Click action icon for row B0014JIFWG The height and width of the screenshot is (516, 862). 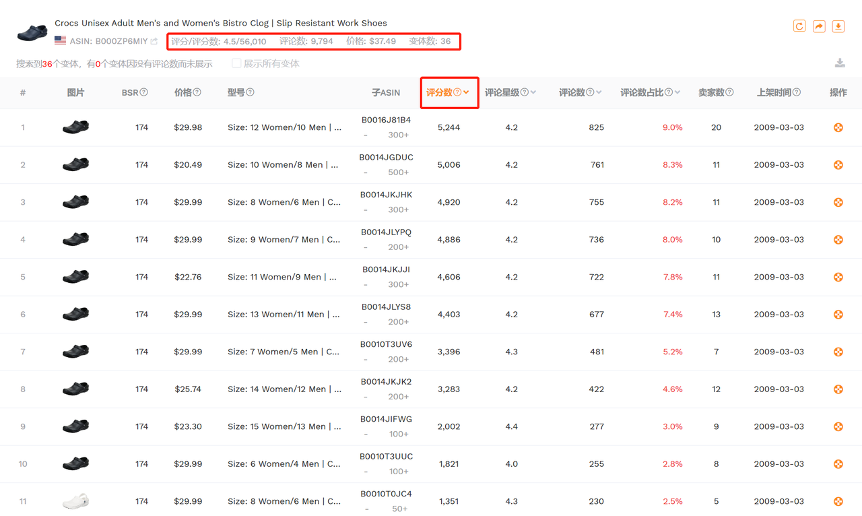[838, 426]
